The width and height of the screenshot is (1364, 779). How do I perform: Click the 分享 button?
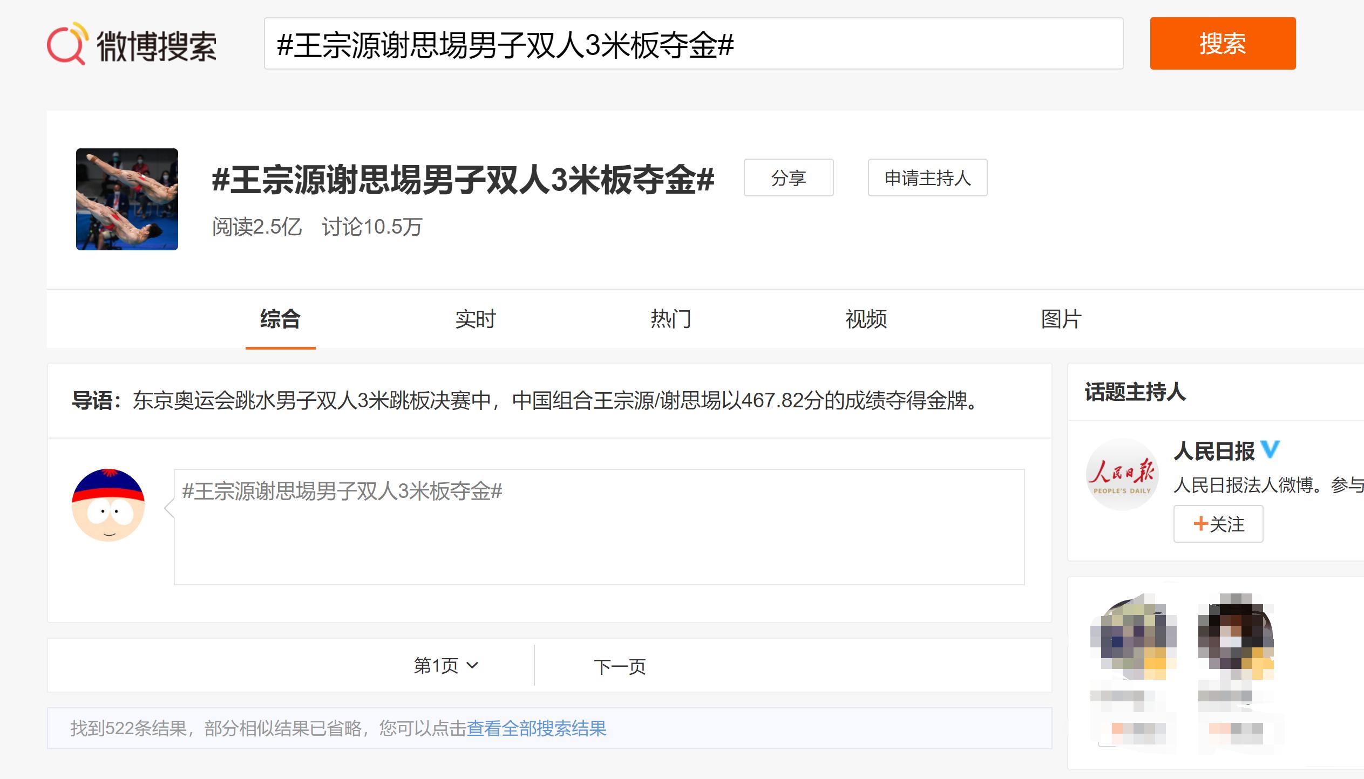(789, 177)
